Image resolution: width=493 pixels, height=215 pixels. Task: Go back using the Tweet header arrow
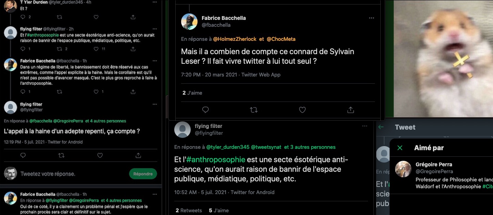(x=381, y=127)
